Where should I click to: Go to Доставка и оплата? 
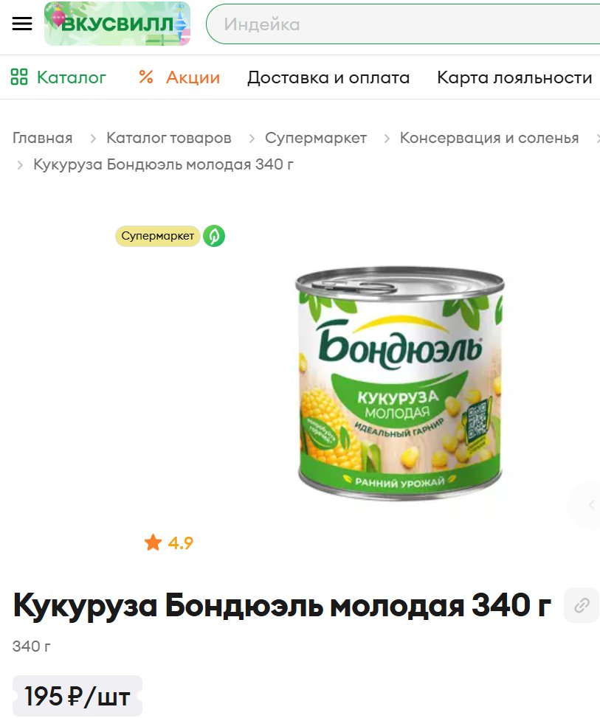[x=328, y=77]
